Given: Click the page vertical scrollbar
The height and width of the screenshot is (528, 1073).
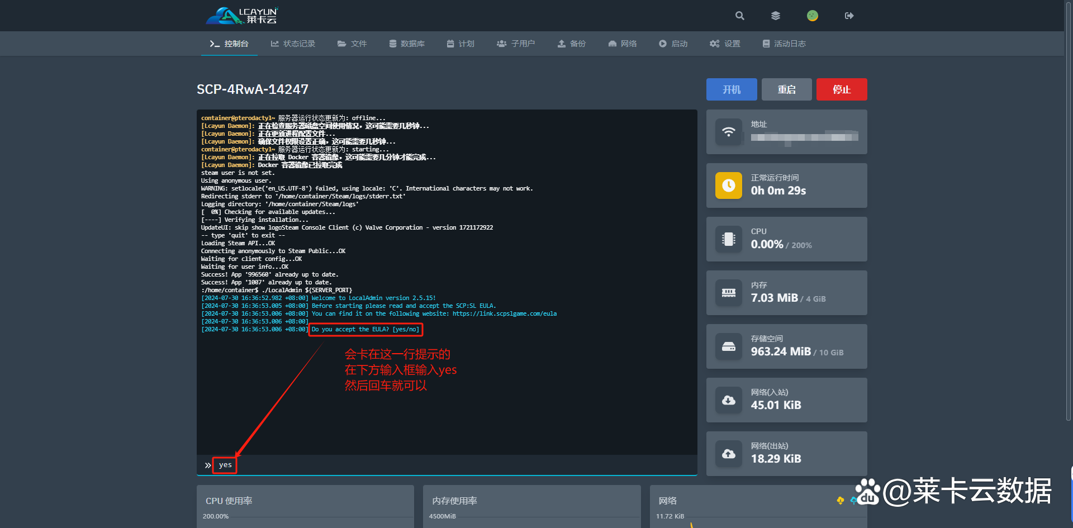Looking at the screenshot, I should [x=1069, y=211].
